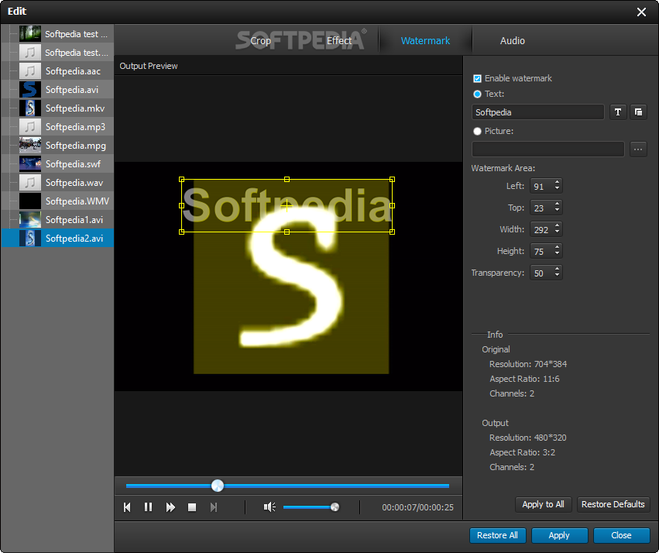Increase the Height value with up arrow
The height and width of the screenshot is (553, 659).
pyautogui.click(x=557, y=248)
